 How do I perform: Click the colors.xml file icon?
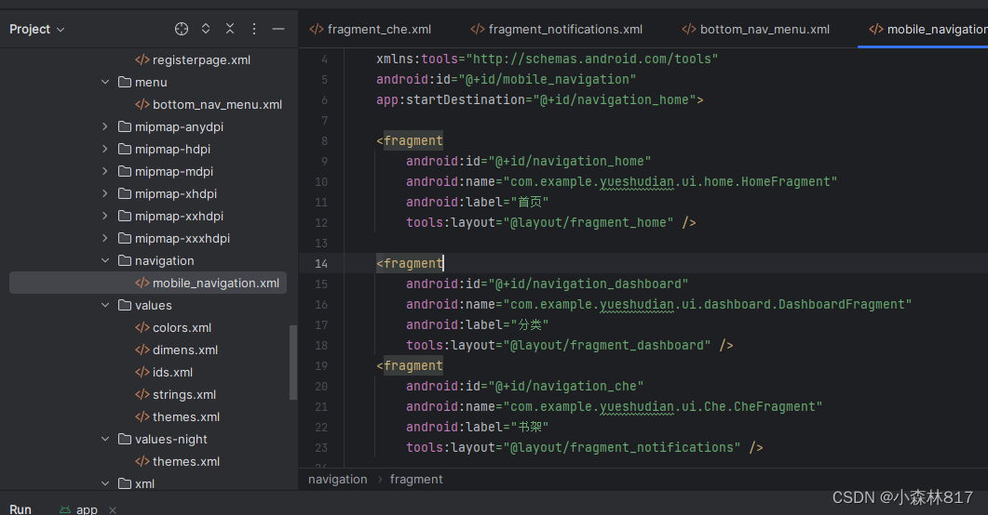[x=142, y=327]
